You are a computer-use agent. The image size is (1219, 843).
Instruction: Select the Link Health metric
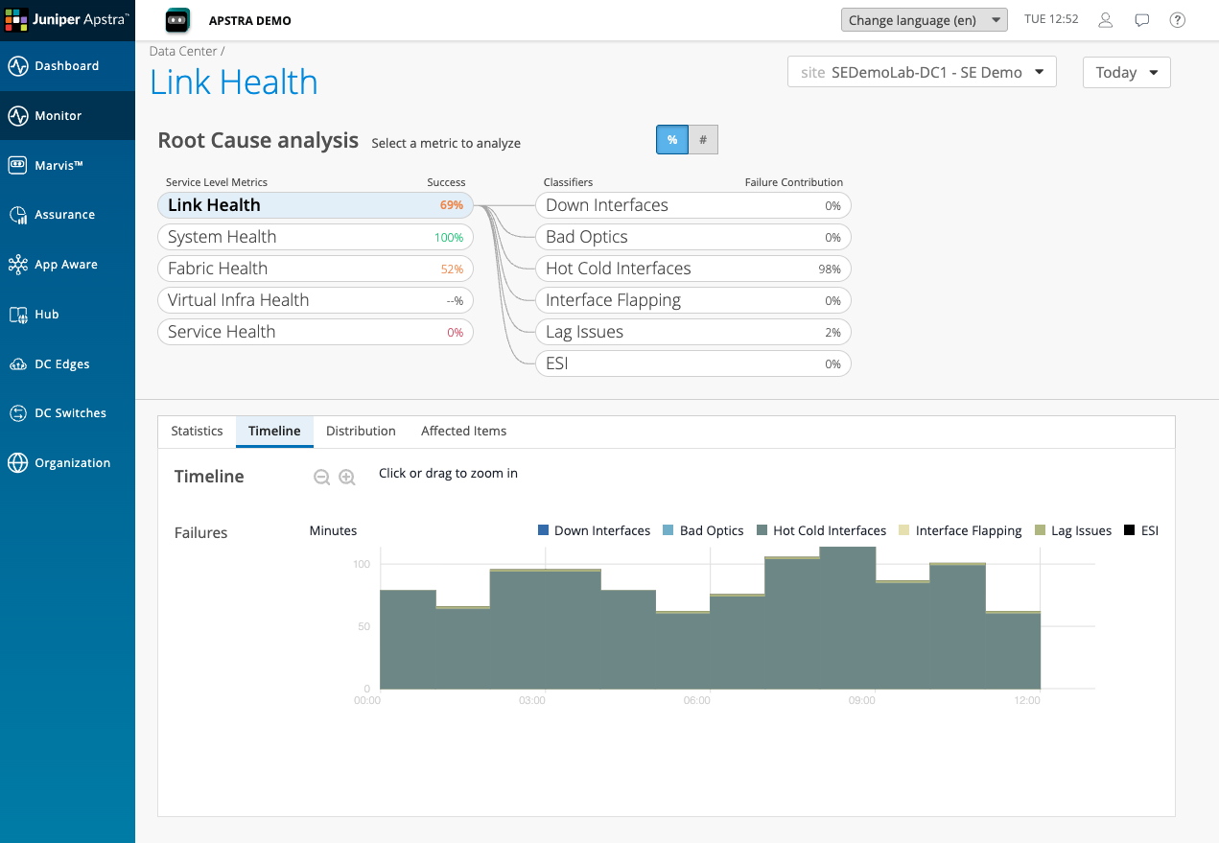coord(316,205)
